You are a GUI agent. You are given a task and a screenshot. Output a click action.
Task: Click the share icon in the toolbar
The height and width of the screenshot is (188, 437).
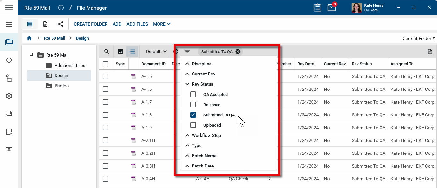tap(61, 24)
